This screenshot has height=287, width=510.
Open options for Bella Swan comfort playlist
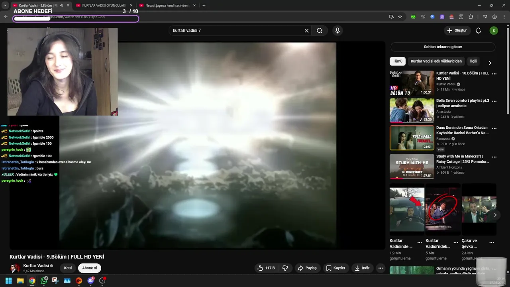[494, 101]
